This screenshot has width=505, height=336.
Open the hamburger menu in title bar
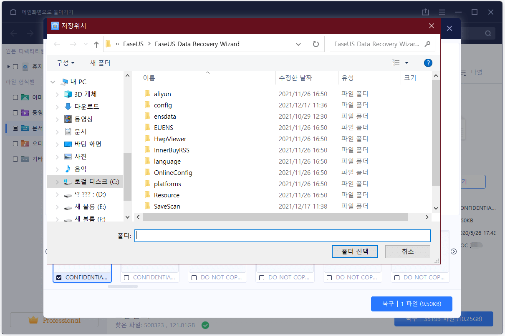[x=442, y=12]
